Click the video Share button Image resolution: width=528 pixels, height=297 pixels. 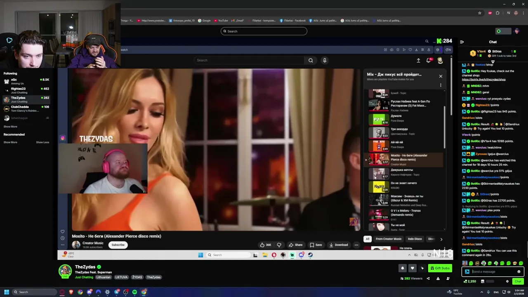coord(296,245)
